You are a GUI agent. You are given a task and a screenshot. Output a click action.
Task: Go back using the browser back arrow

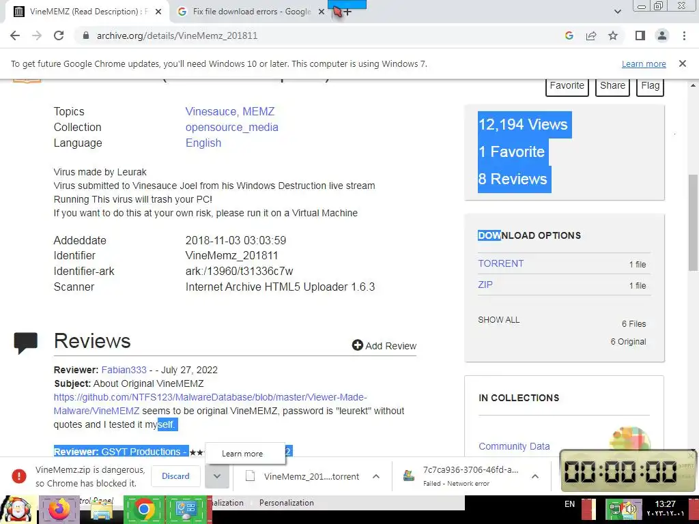[x=15, y=35]
